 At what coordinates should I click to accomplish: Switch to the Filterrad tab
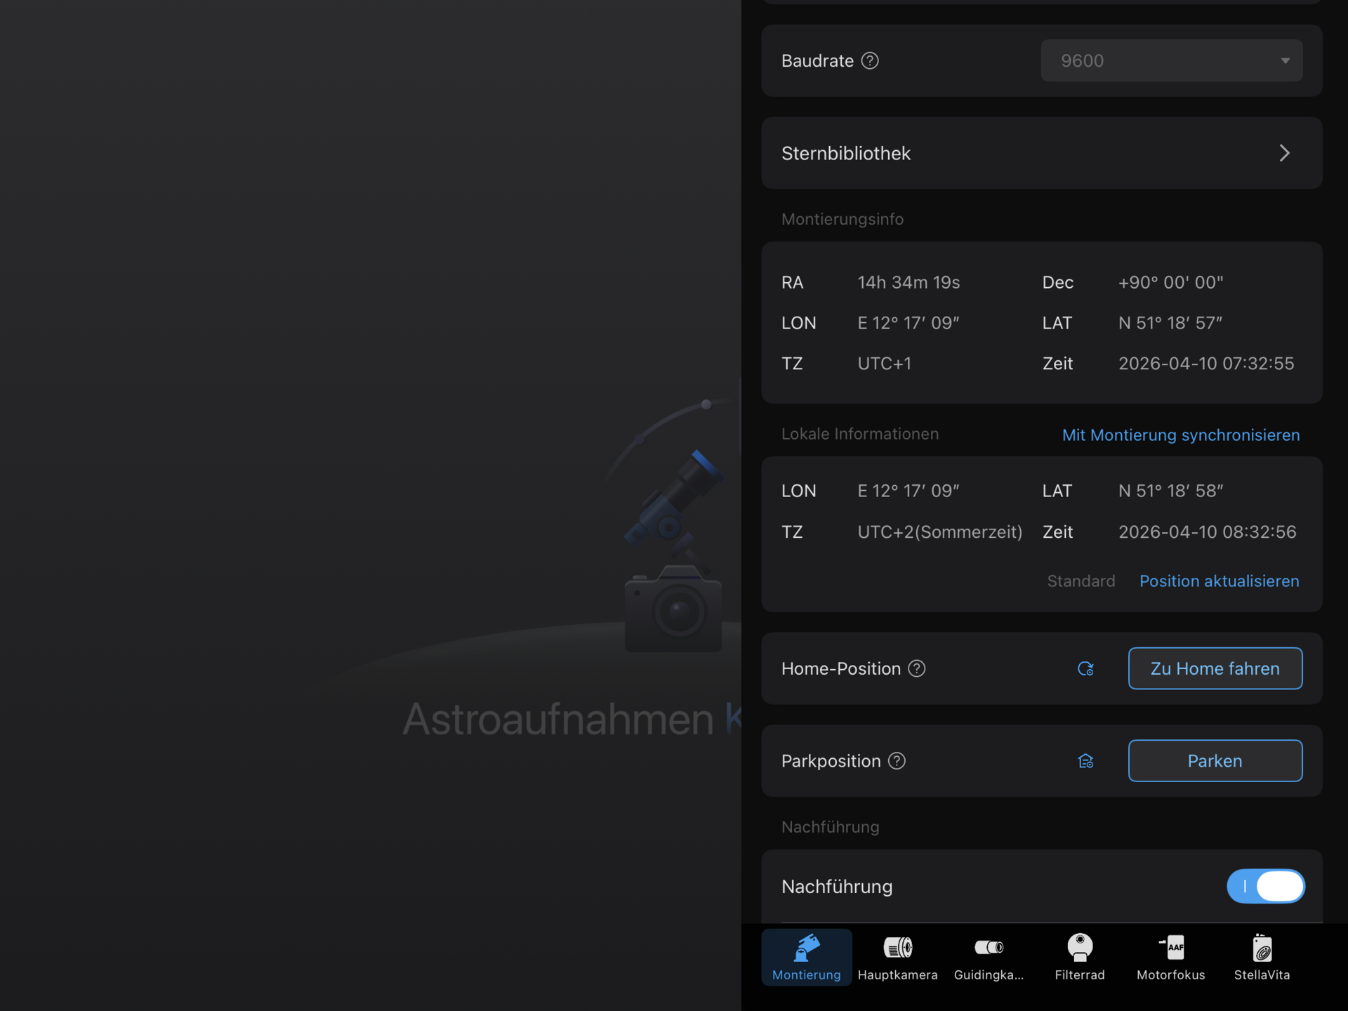tap(1080, 958)
